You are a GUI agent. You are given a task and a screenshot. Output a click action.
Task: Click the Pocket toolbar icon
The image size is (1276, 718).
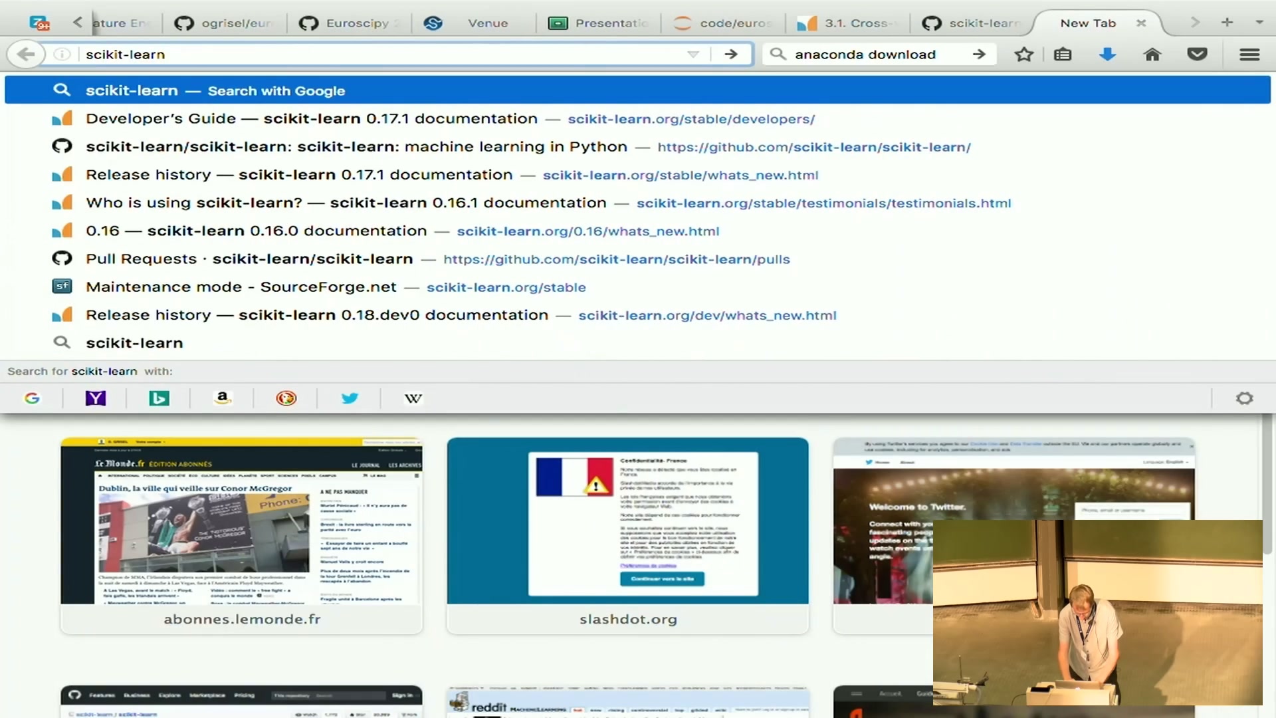tap(1197, 54)
